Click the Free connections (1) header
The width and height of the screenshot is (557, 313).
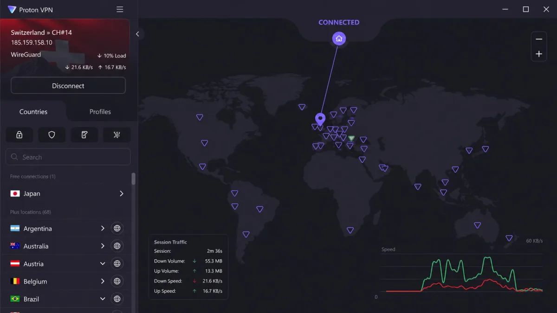33,177
